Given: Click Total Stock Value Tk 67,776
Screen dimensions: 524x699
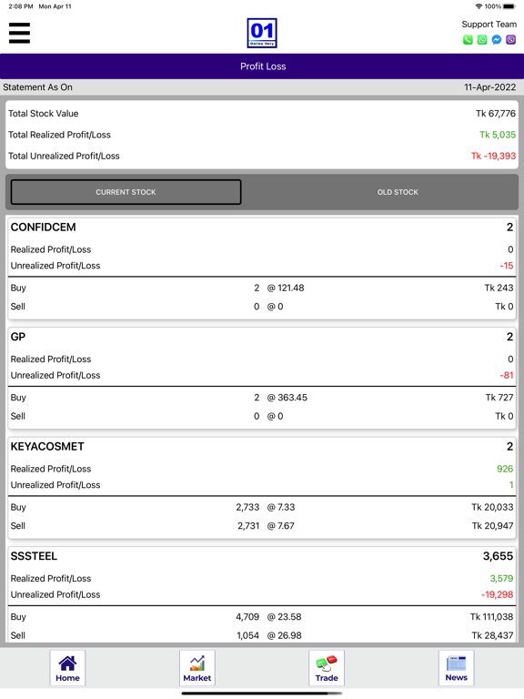Looking at the screenshot, I should pyautogui.click(x=496, y=114).
